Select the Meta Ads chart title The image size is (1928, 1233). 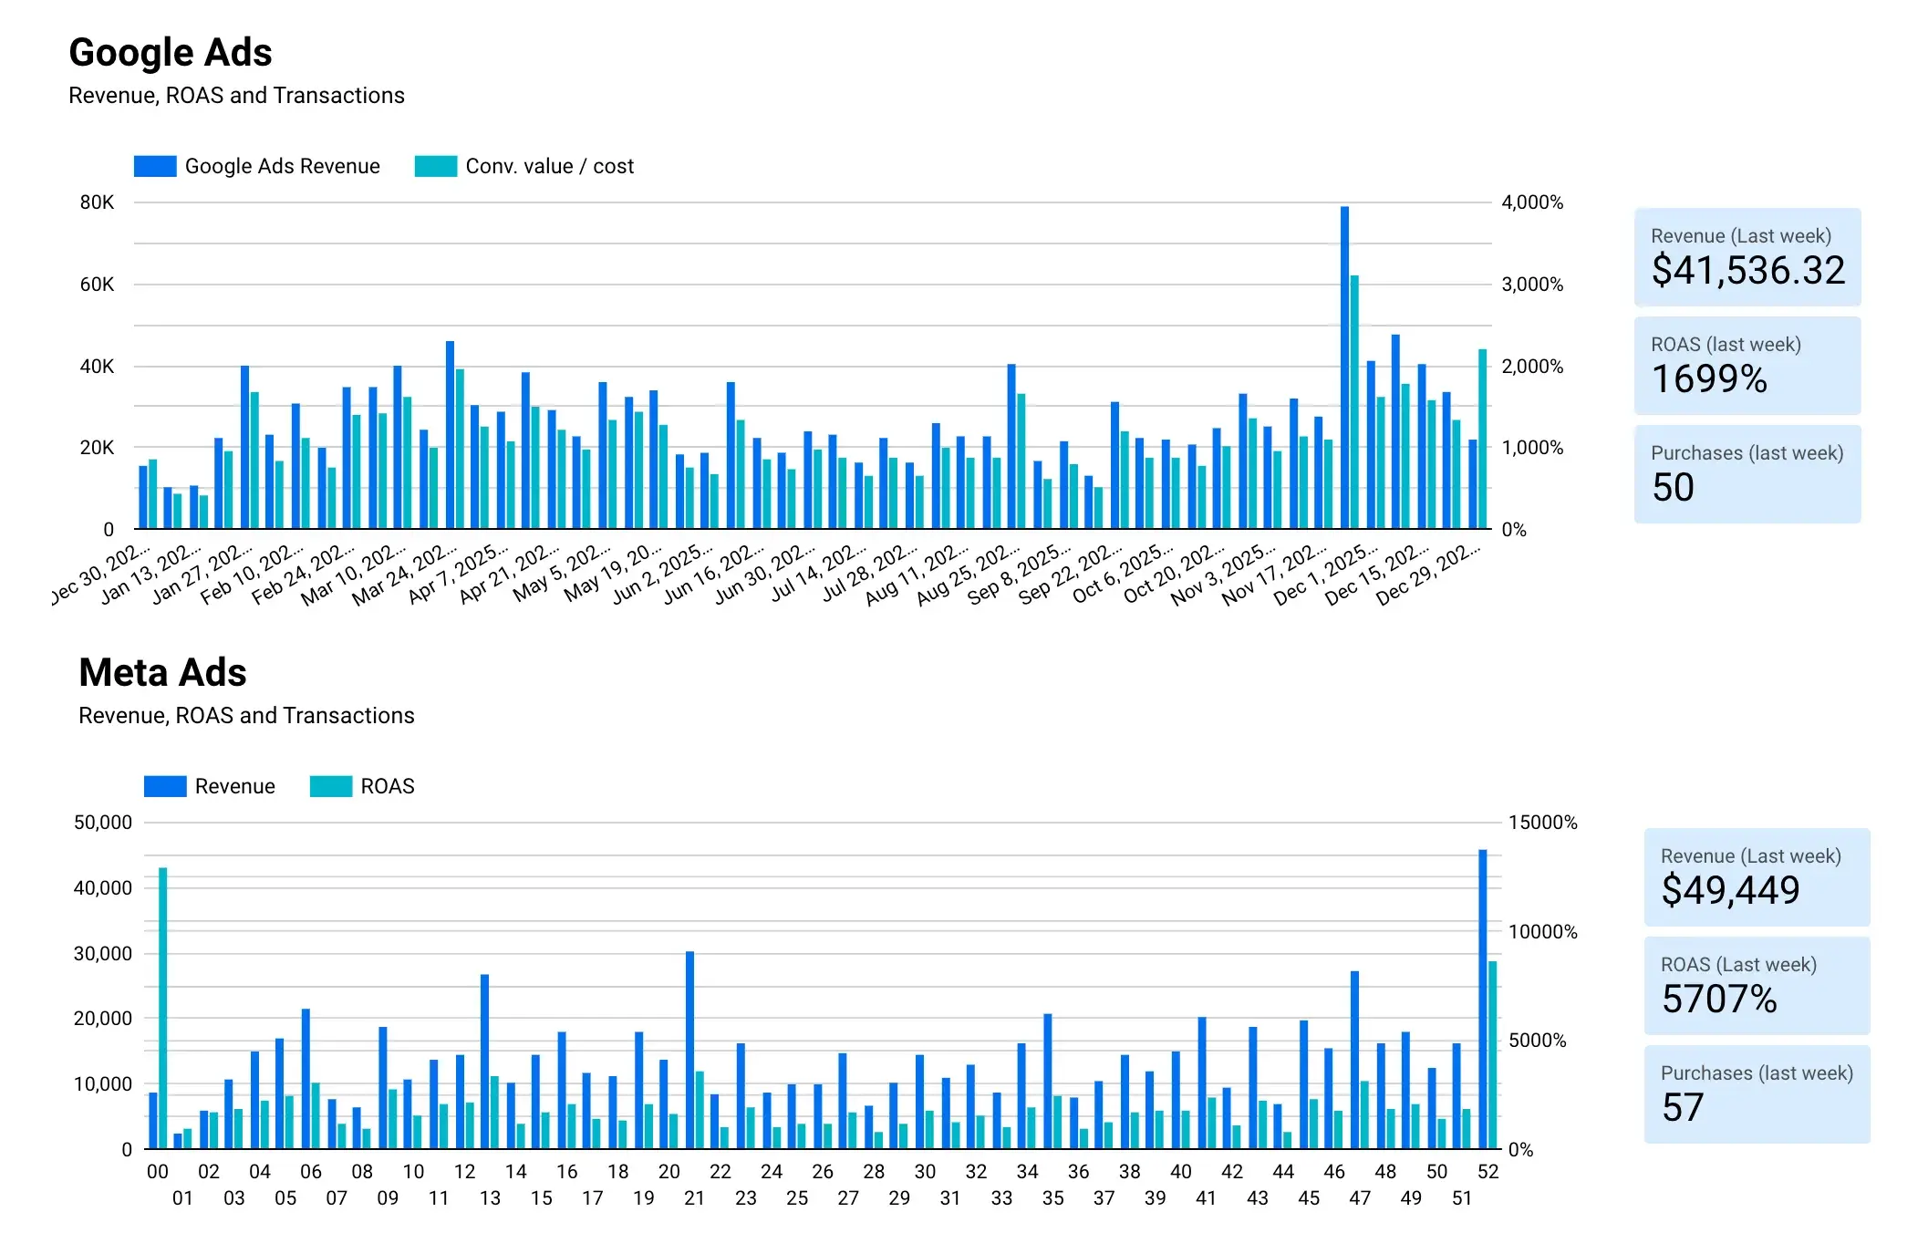point(162,672)
